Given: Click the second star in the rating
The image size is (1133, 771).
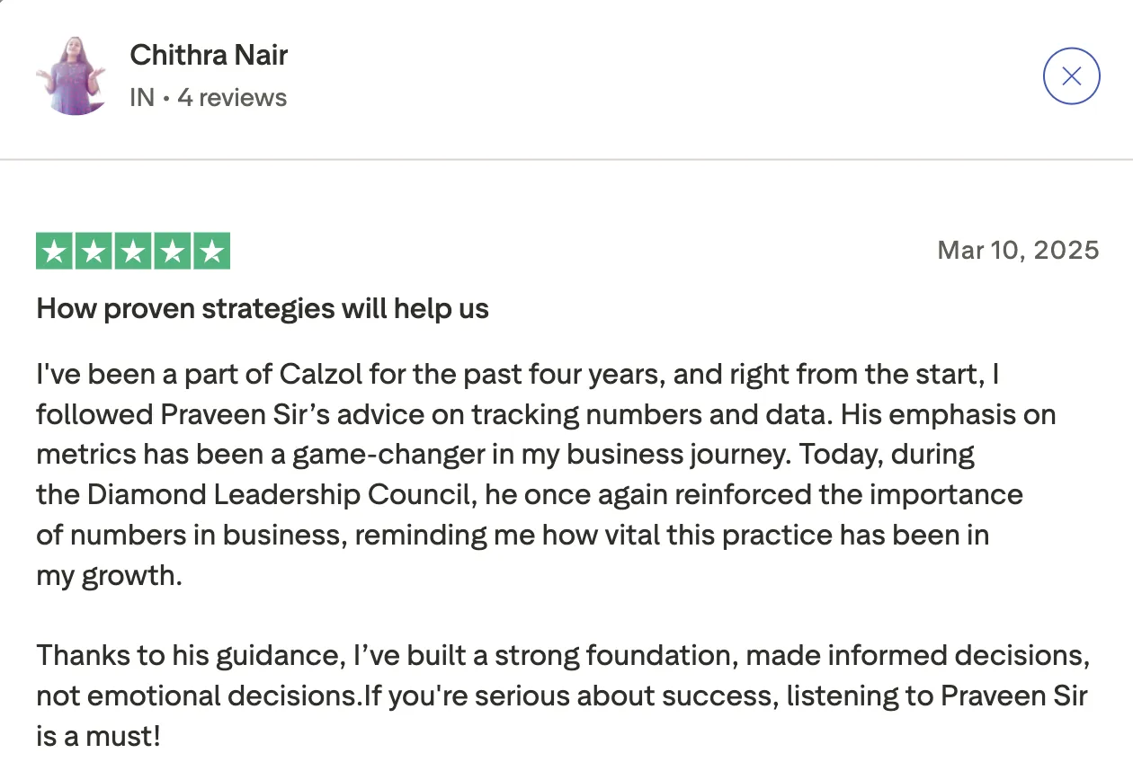Looking at the screenshot, I should pos(94,252).
